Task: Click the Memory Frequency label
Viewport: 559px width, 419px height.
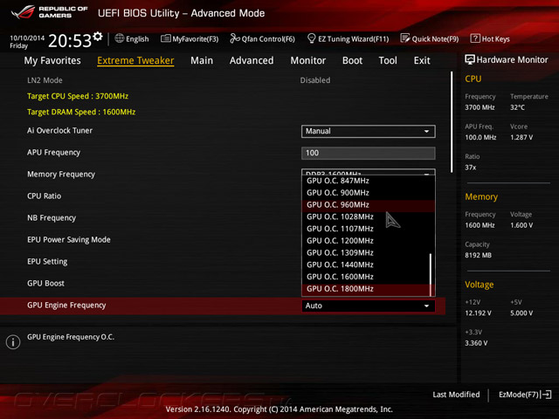Action: click(x=61, y=175)
